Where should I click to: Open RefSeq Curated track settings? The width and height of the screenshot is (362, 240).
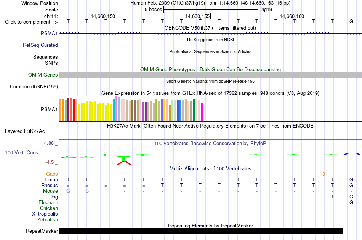pyautogui.click(x=40, y=45)
